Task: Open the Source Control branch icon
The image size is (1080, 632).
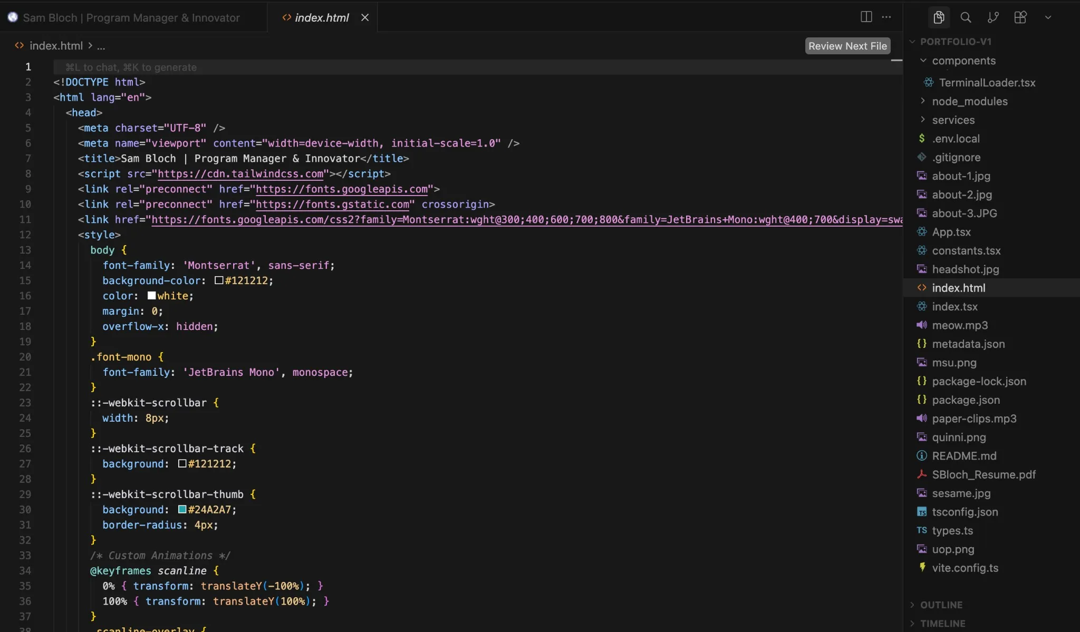Action: pos(993,17)
